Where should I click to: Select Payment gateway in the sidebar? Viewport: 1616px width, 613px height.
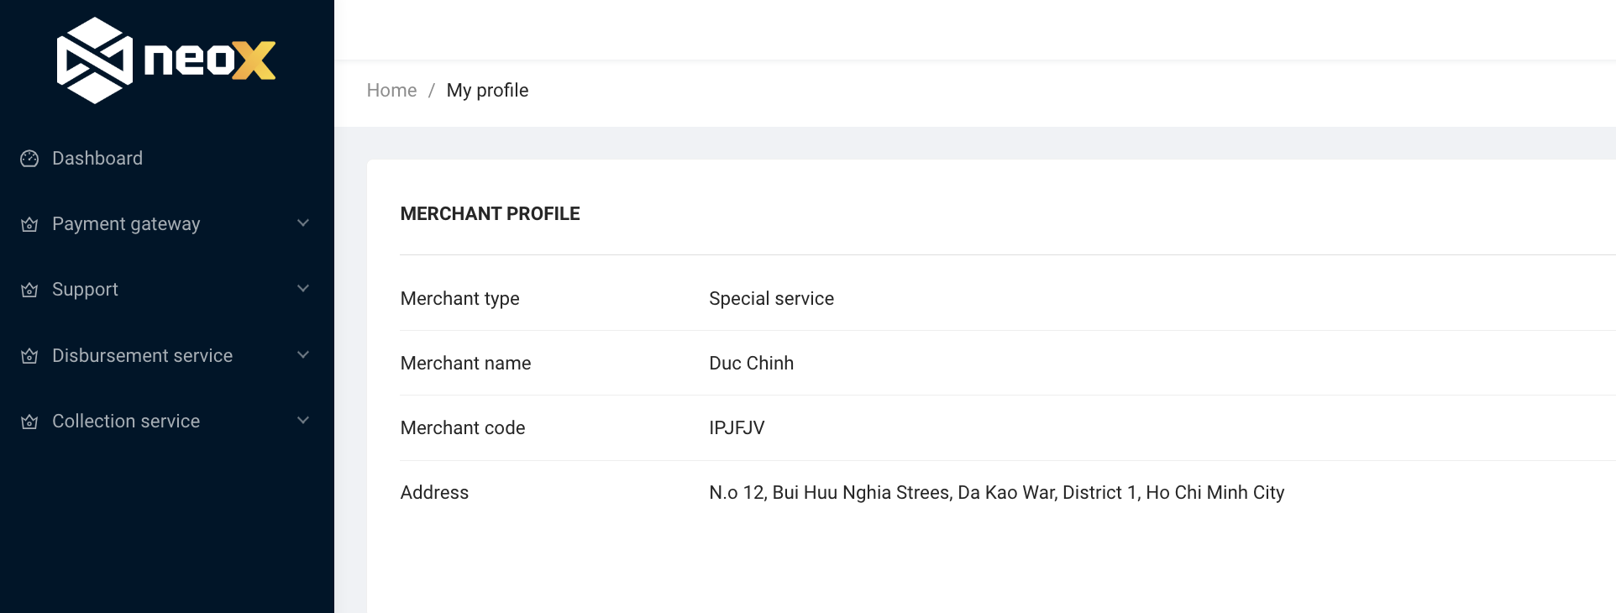pos(126,224)
